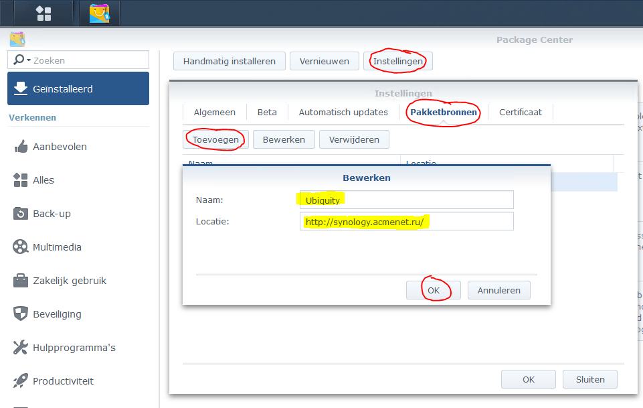Image resolution: width=643 pixels, height=408 pixels.
Task: Click the Geïnstalleerd download icon
Action: (21, 88)
